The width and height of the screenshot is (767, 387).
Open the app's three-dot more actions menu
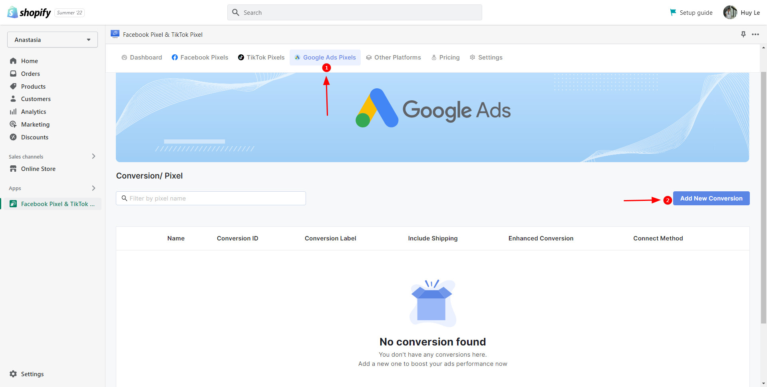coord(755,34)
